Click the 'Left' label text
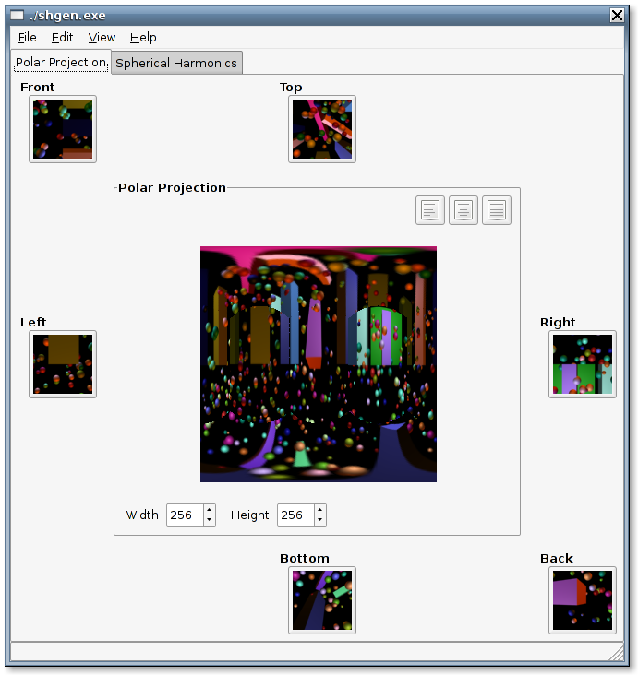The width and height of the screenshot is (638, 675). click(33, 322)
